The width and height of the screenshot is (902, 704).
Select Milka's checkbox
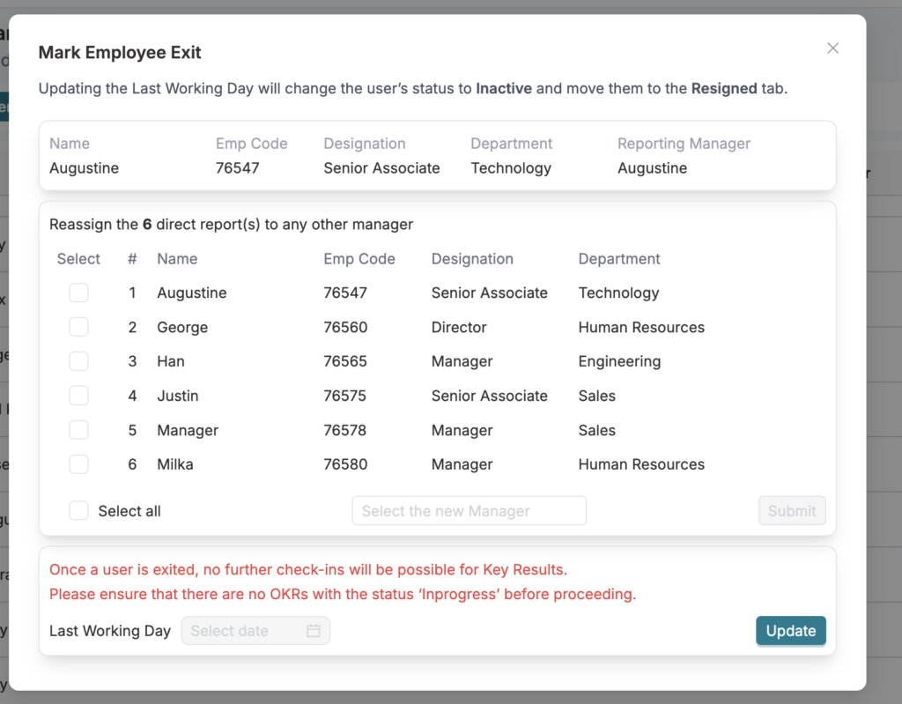coord(79,464)
